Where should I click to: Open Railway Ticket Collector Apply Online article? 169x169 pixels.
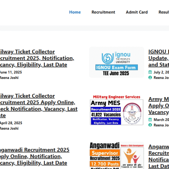pyautogui.click(x=39, y=106)
